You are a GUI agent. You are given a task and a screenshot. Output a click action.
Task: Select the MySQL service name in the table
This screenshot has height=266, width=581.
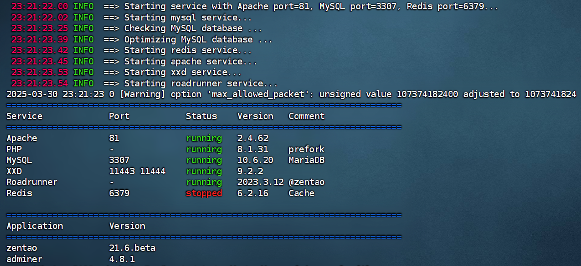coord(19,160)
